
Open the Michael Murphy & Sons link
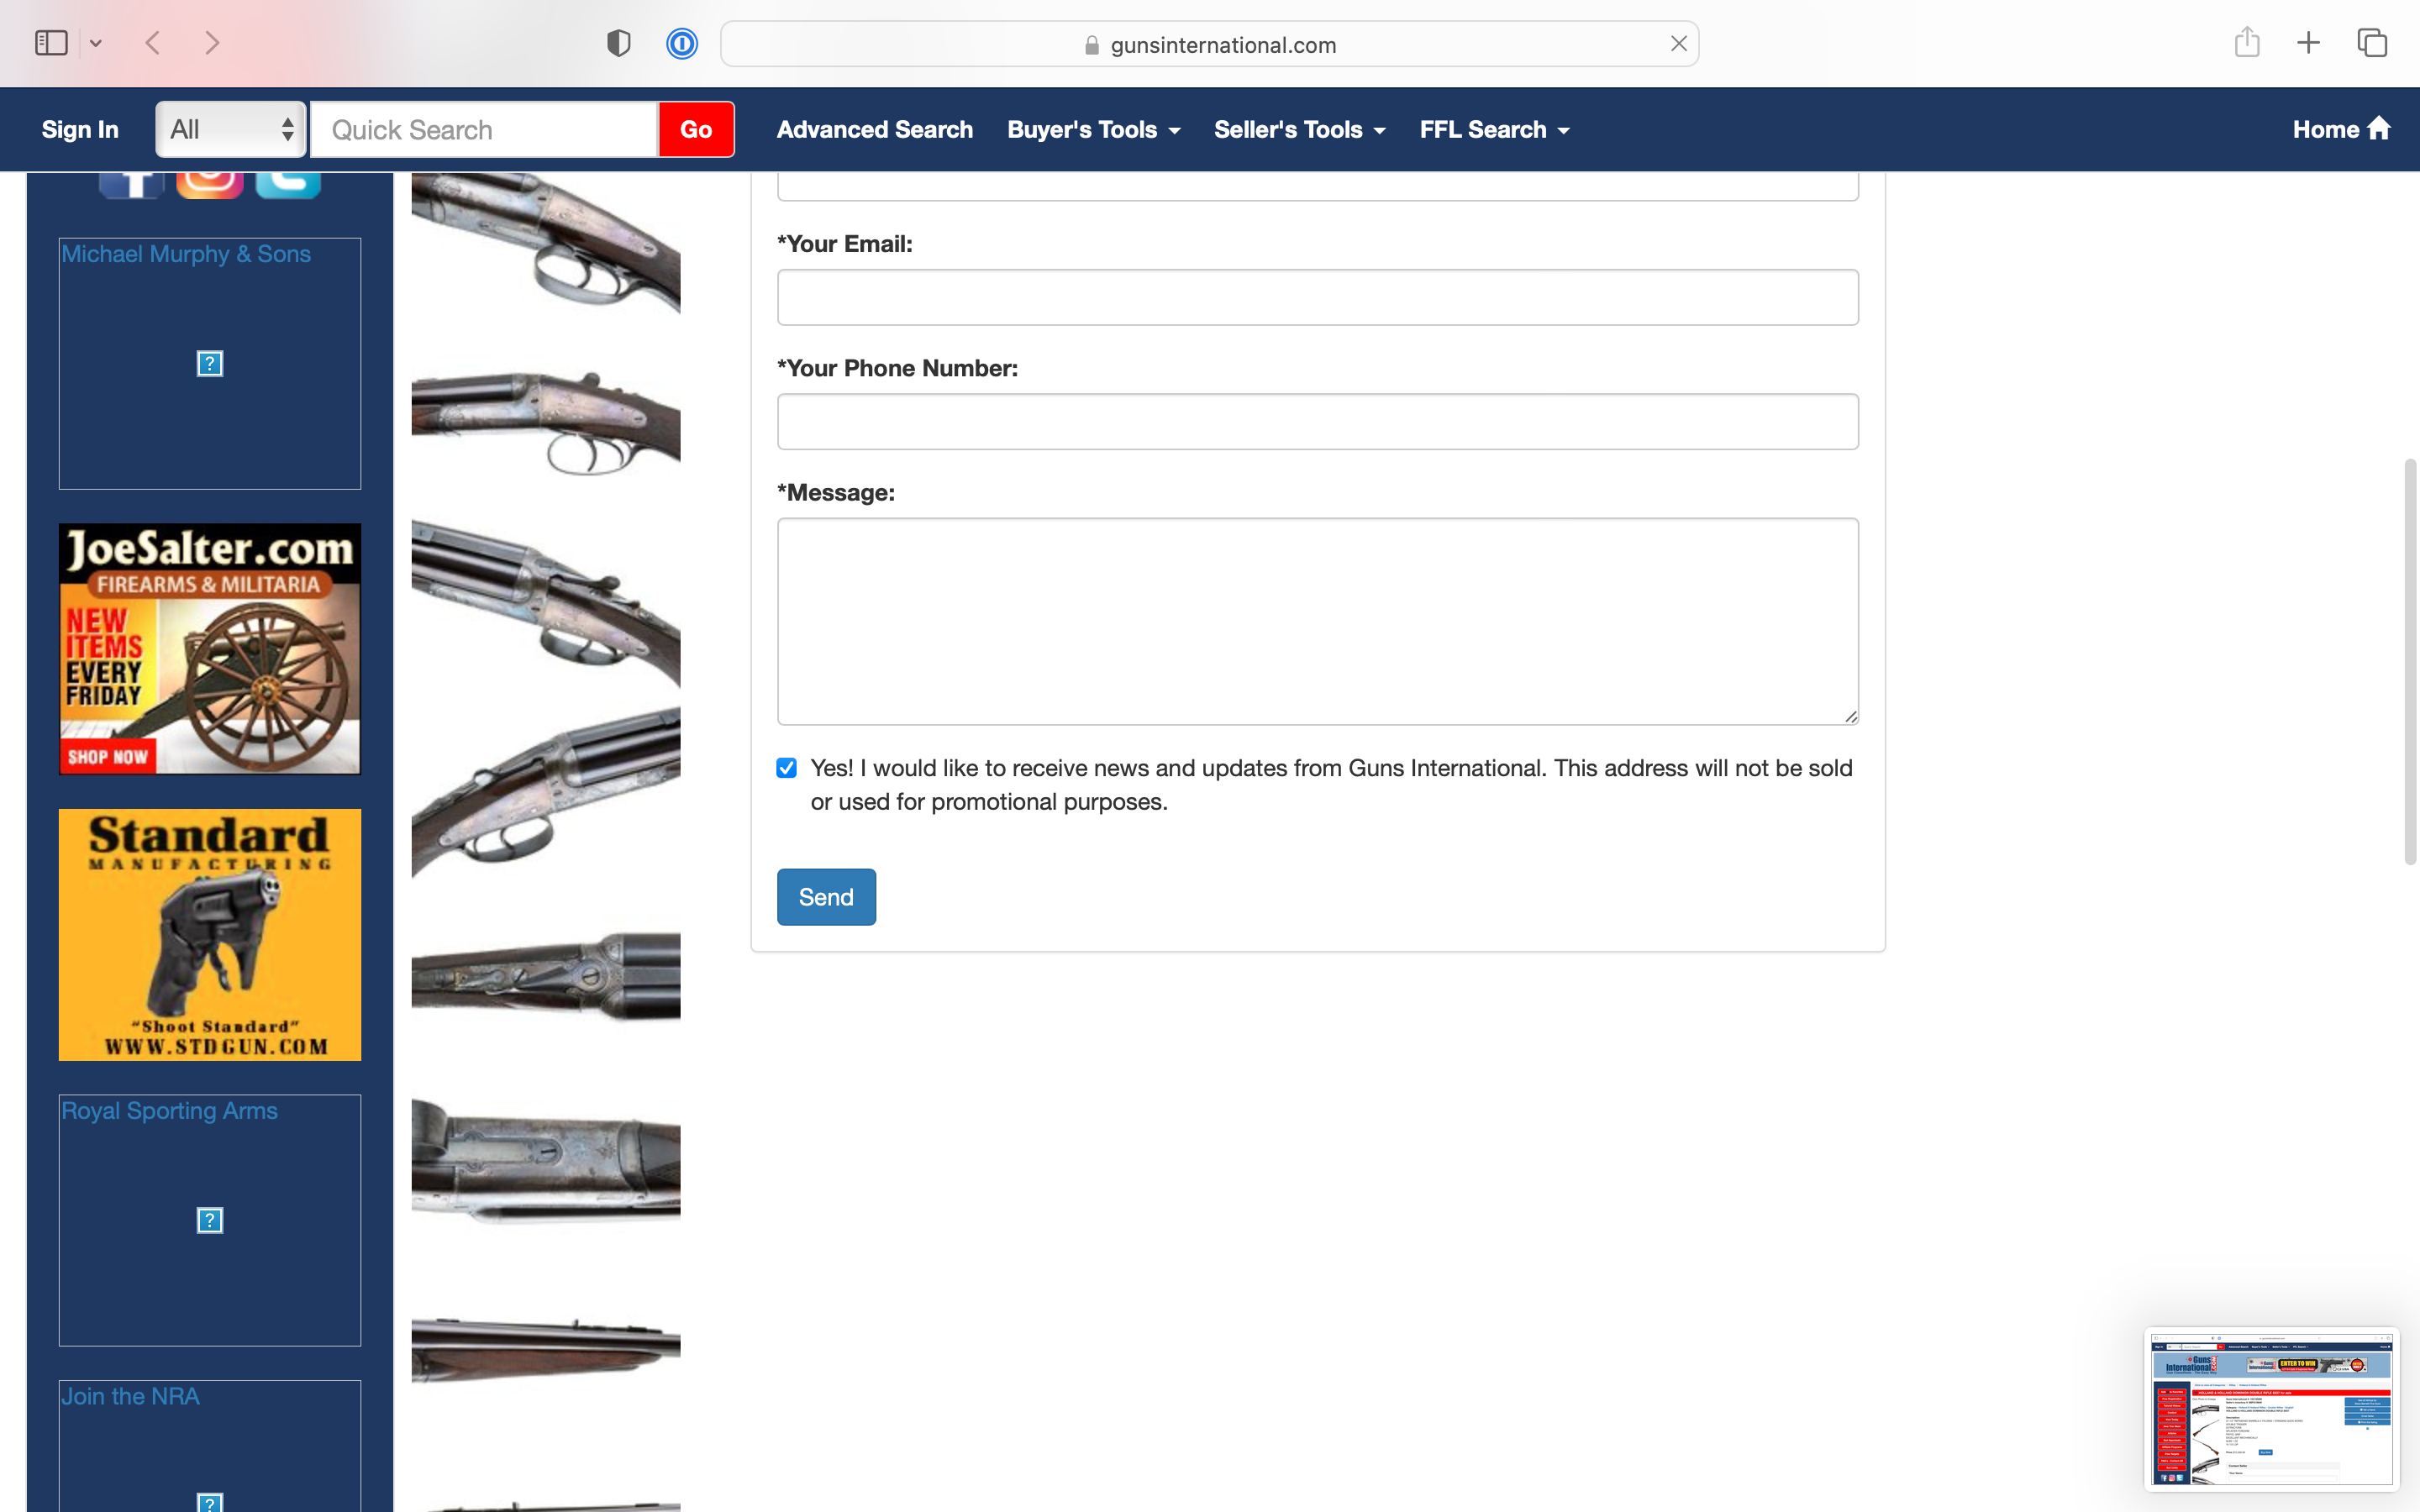coord(186,254)
